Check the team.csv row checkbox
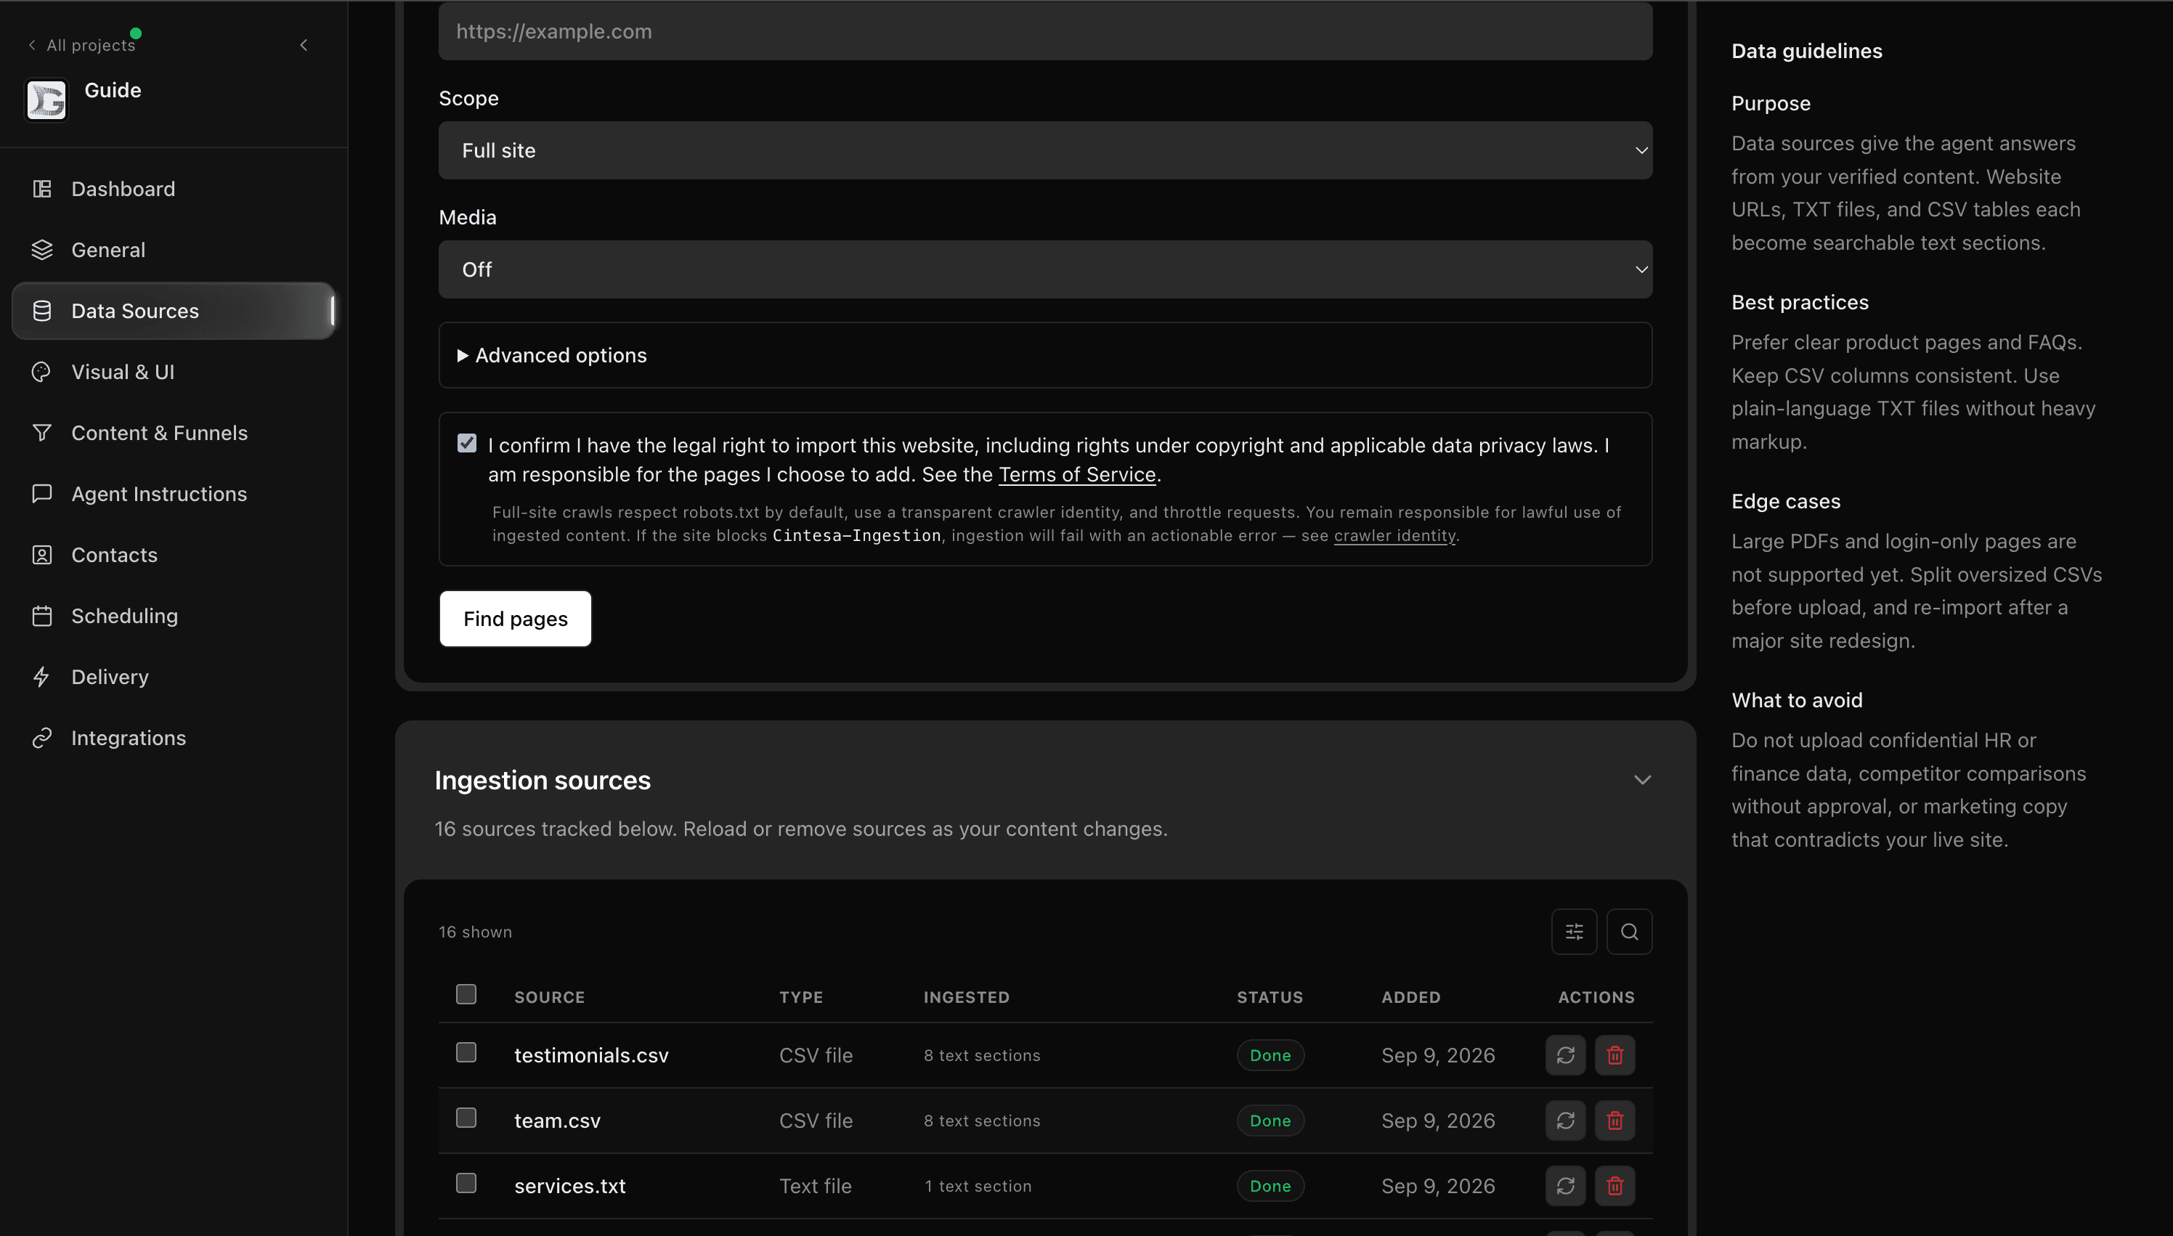The width and height of the screenshot is (2173, 1236). [x=466, y=1118]
